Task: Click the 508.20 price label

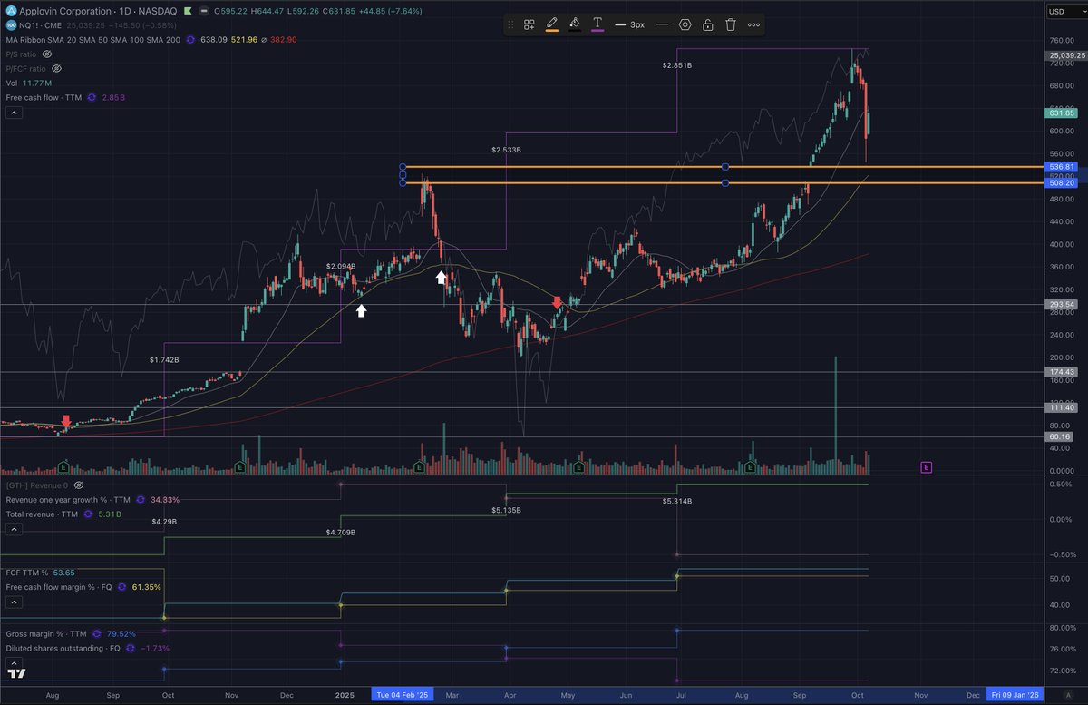Action: click(1062, 182)
